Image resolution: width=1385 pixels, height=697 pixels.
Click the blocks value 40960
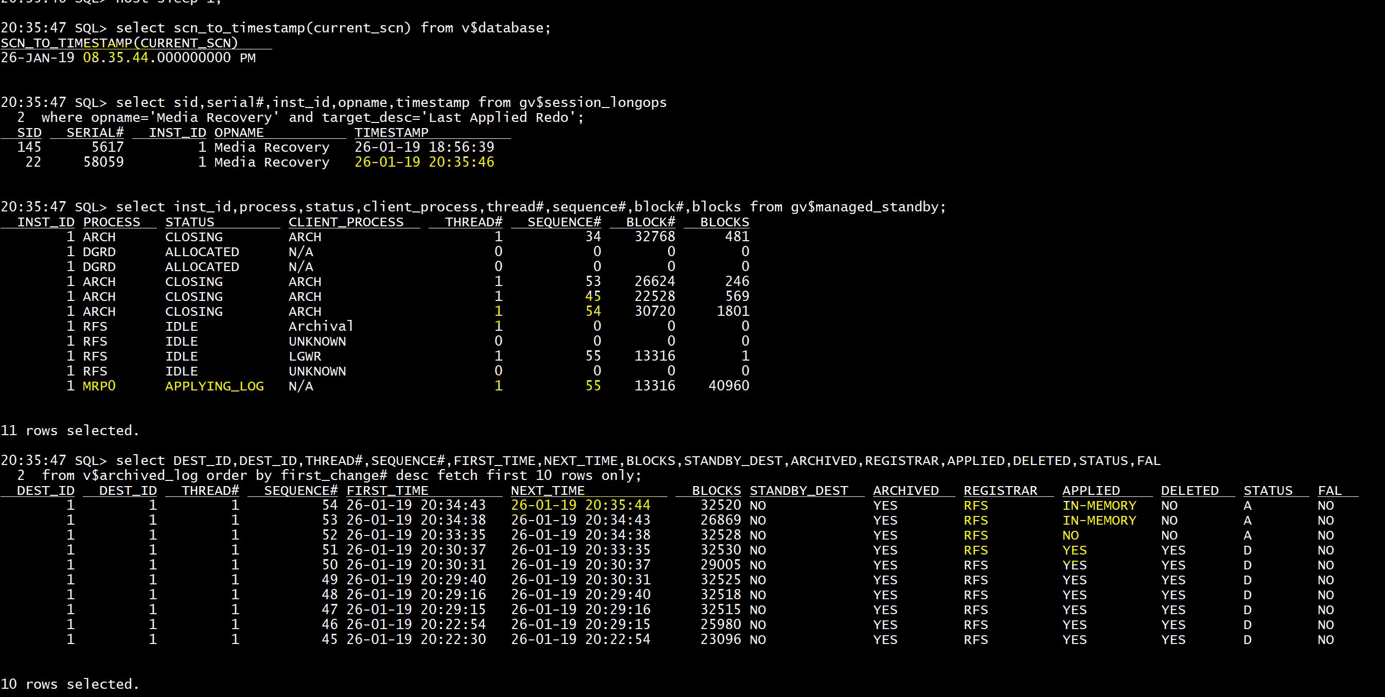point(728,386)
